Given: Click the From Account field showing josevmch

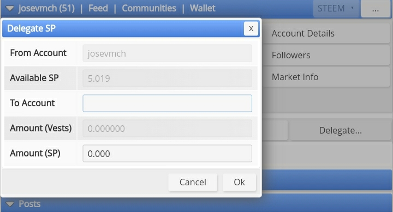Looking at the screenshot, I should [x=167, y=53].
